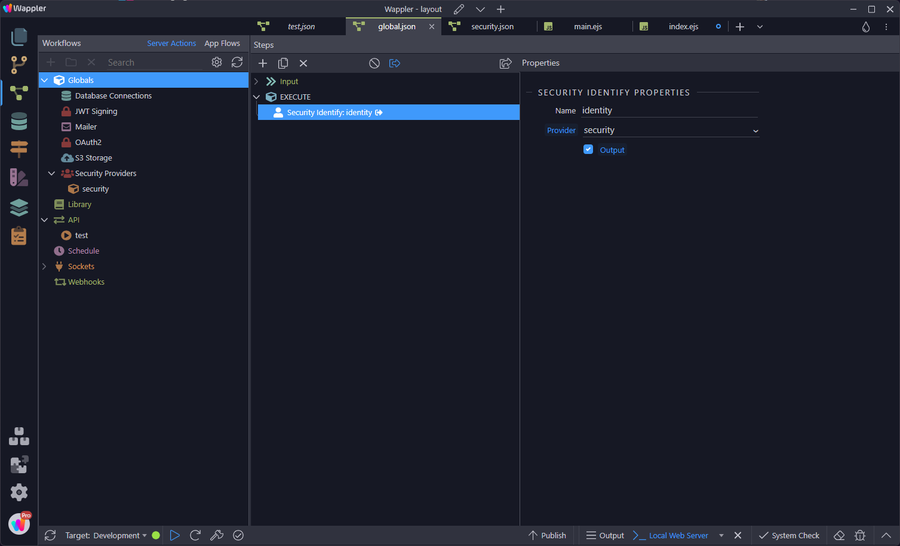Toggle the Output checkbox
900x546 pixels.
588,149
